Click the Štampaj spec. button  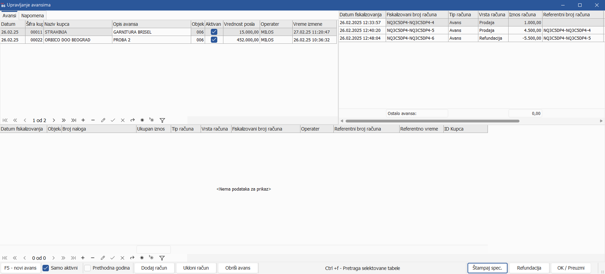pos(487,268)
